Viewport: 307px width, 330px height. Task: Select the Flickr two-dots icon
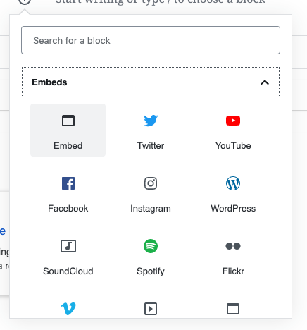[233, 246]
